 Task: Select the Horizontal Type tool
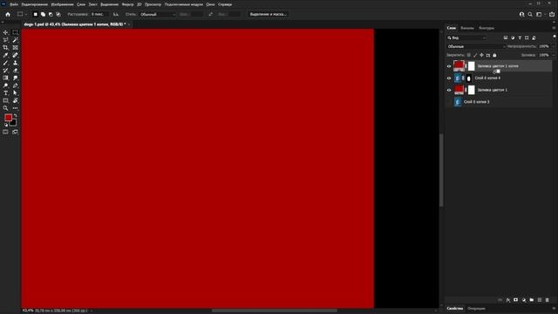coord(5,93)
